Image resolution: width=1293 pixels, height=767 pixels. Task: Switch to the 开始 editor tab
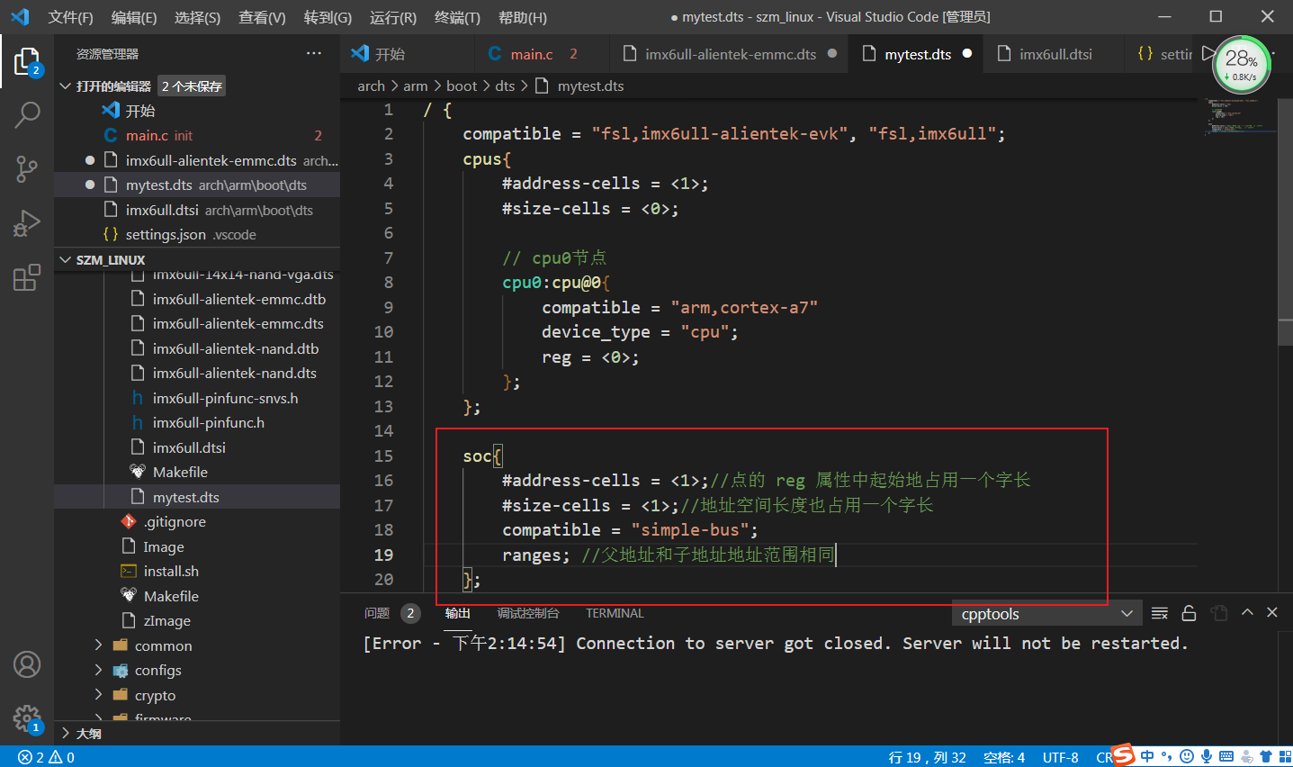tap(408, 54)
